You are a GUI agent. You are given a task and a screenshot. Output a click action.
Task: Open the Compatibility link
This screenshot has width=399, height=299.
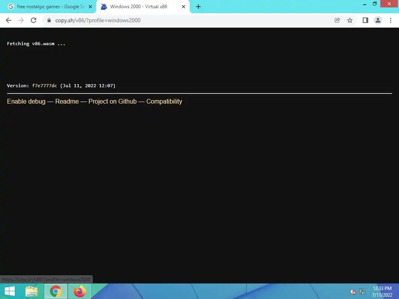pos(164,102)
